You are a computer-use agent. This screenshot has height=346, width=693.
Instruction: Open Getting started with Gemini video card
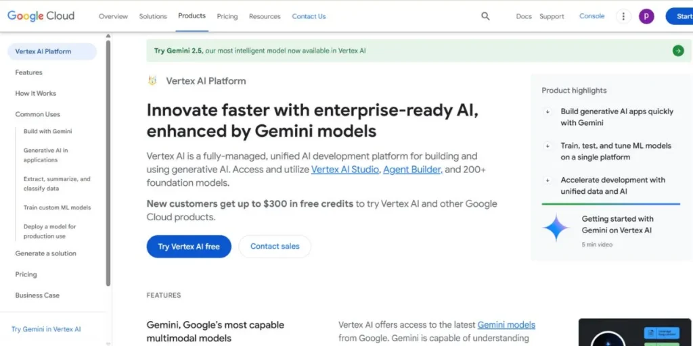pos(611,230)
